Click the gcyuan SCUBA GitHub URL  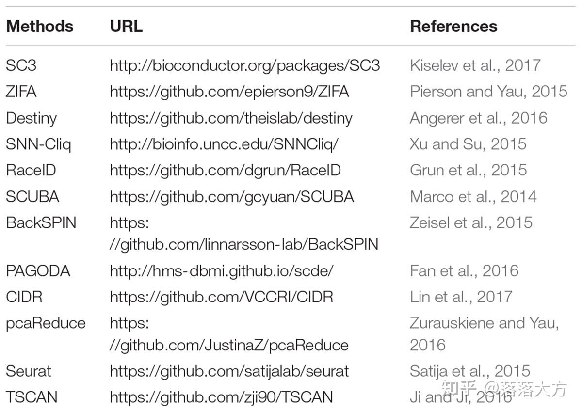point(232,196)
